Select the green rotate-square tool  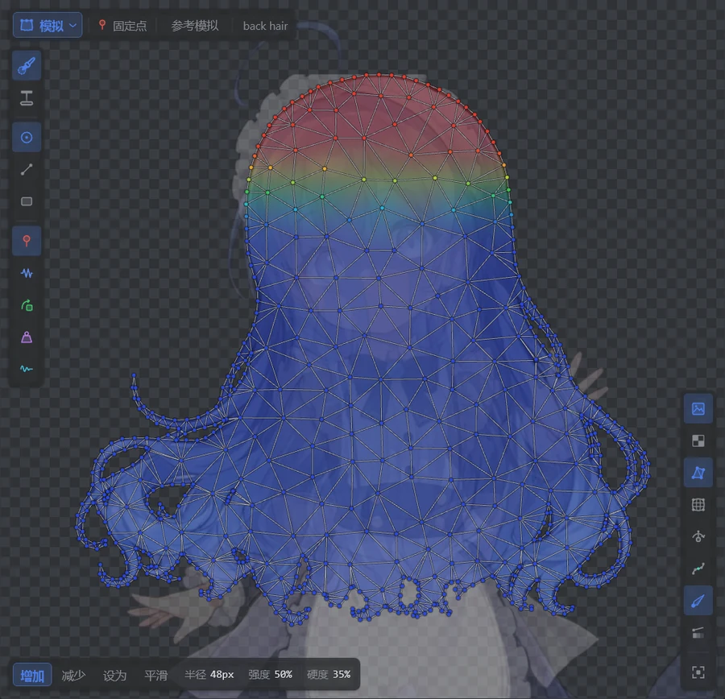27,305
